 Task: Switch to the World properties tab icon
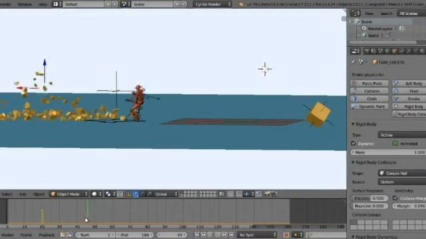tap(387, 51)
